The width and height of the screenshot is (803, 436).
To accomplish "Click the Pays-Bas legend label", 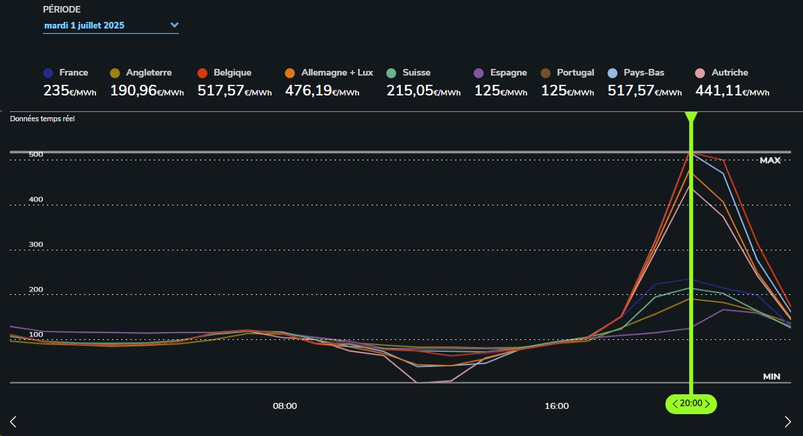I will (644, 73).
